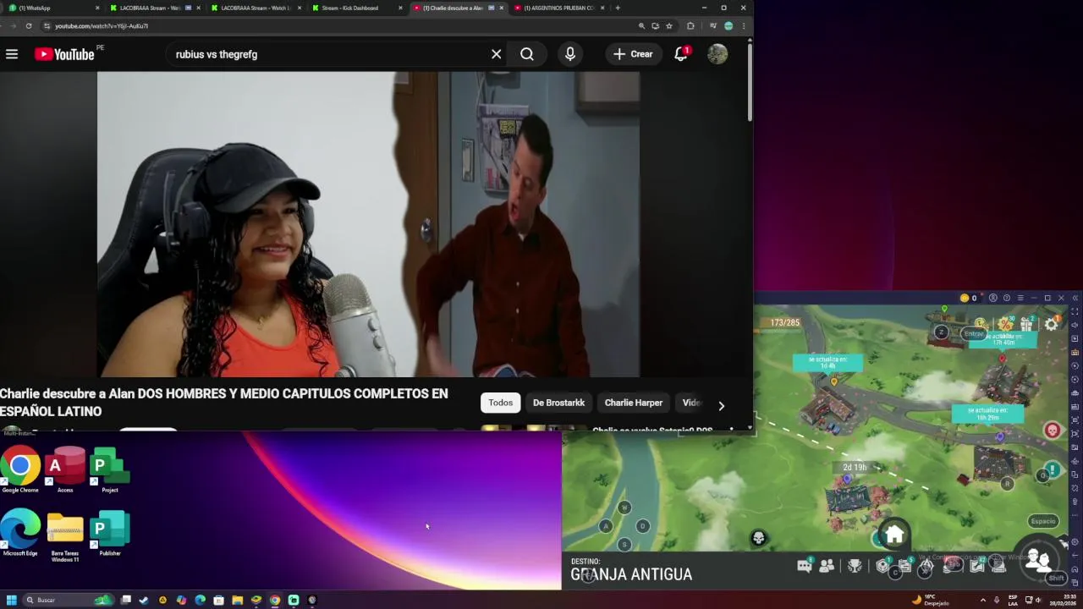Open the YouTube account avatar menu
Viewport: 1083px width, 609px height.
tap(717, 54)
